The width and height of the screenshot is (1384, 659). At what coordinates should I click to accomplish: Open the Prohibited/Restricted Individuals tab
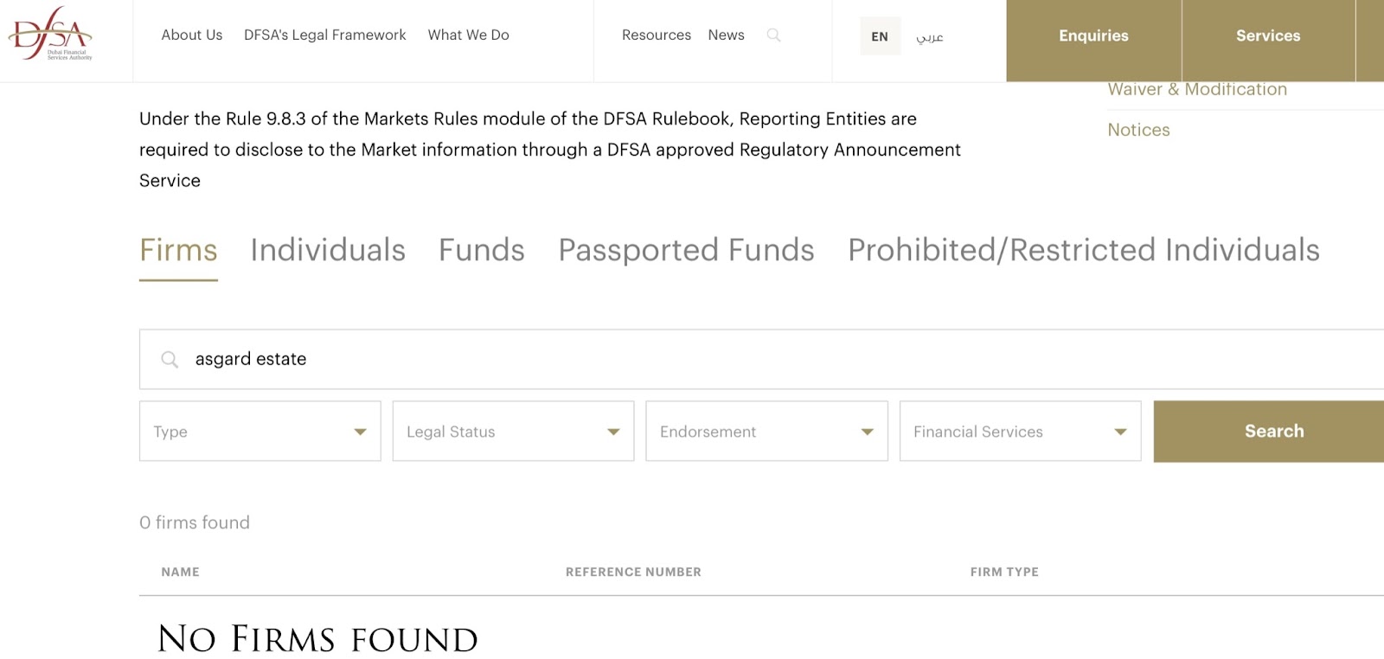pyautogui.click(x=1084, y=251)
